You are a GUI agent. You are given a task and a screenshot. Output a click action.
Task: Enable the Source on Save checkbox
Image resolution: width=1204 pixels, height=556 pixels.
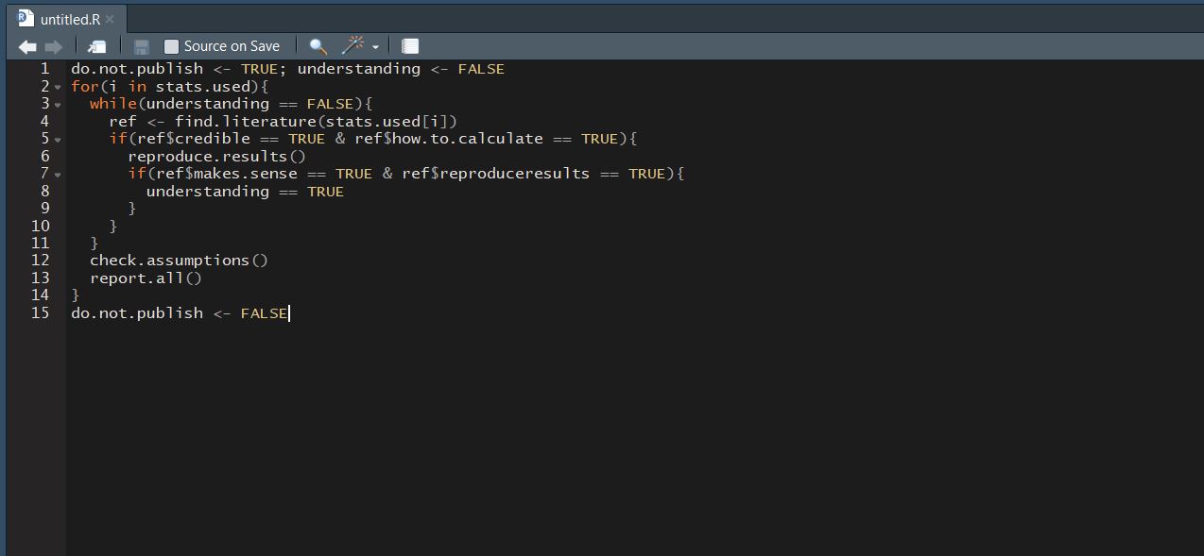[171, 46]
